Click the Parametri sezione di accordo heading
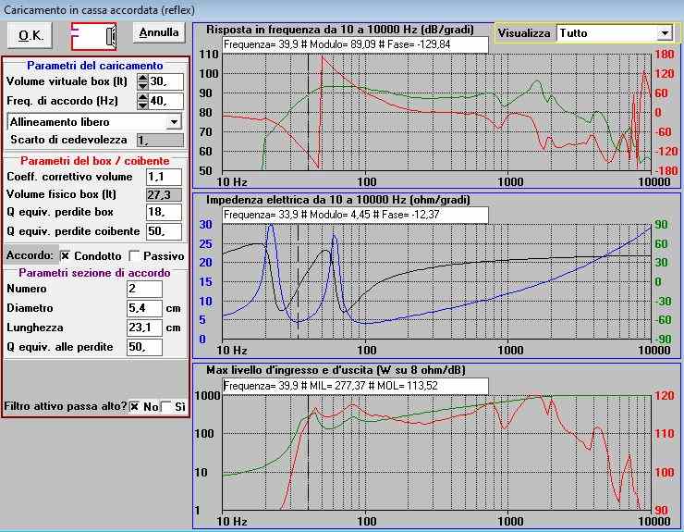 point(94,273)
